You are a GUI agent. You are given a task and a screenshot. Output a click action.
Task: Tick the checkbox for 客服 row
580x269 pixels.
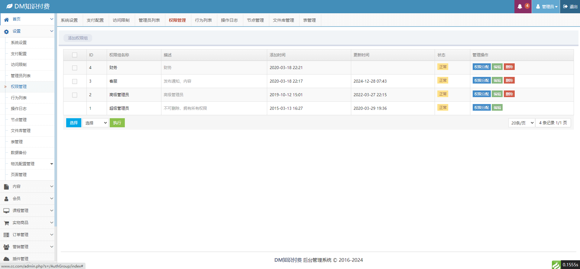[75, 81]
